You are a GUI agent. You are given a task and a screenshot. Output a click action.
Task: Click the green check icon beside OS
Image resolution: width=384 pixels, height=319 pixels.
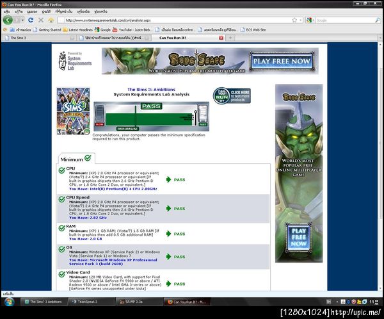tap(62, 249)
